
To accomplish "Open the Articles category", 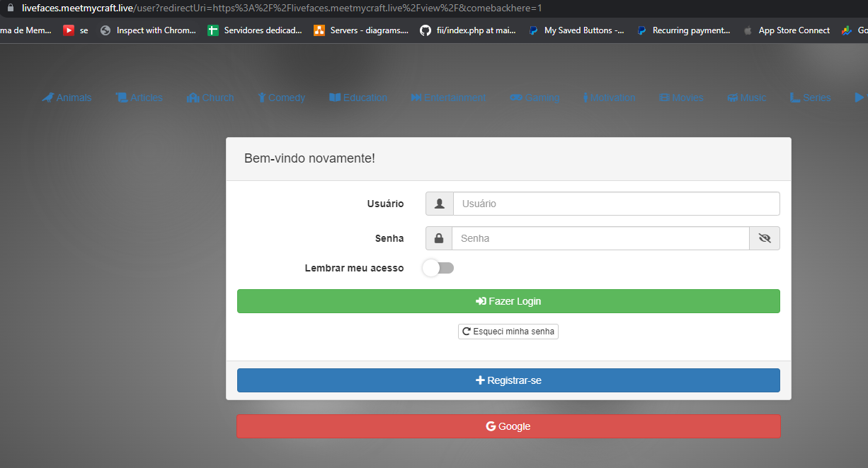I will point(139,98).
